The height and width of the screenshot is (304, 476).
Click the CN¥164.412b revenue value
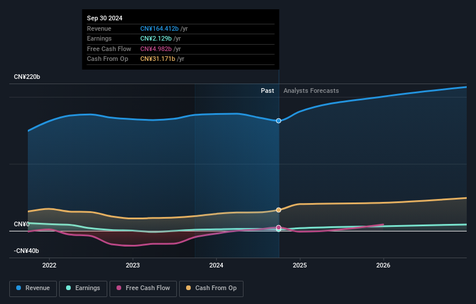click(x=159, y=28)
